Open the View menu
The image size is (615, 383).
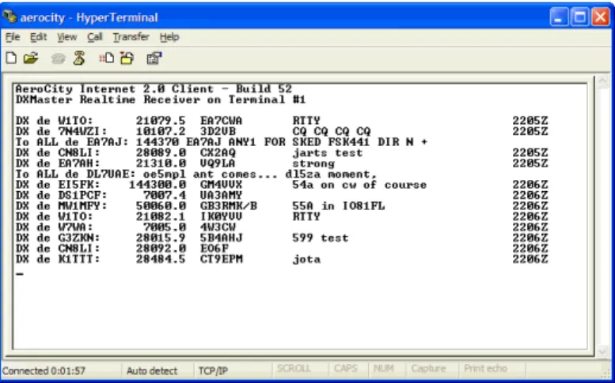(67, 37)
